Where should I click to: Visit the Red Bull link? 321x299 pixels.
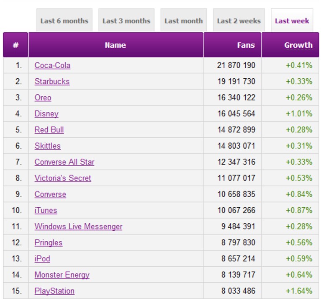pyautogui.click(x=49, y=130)
